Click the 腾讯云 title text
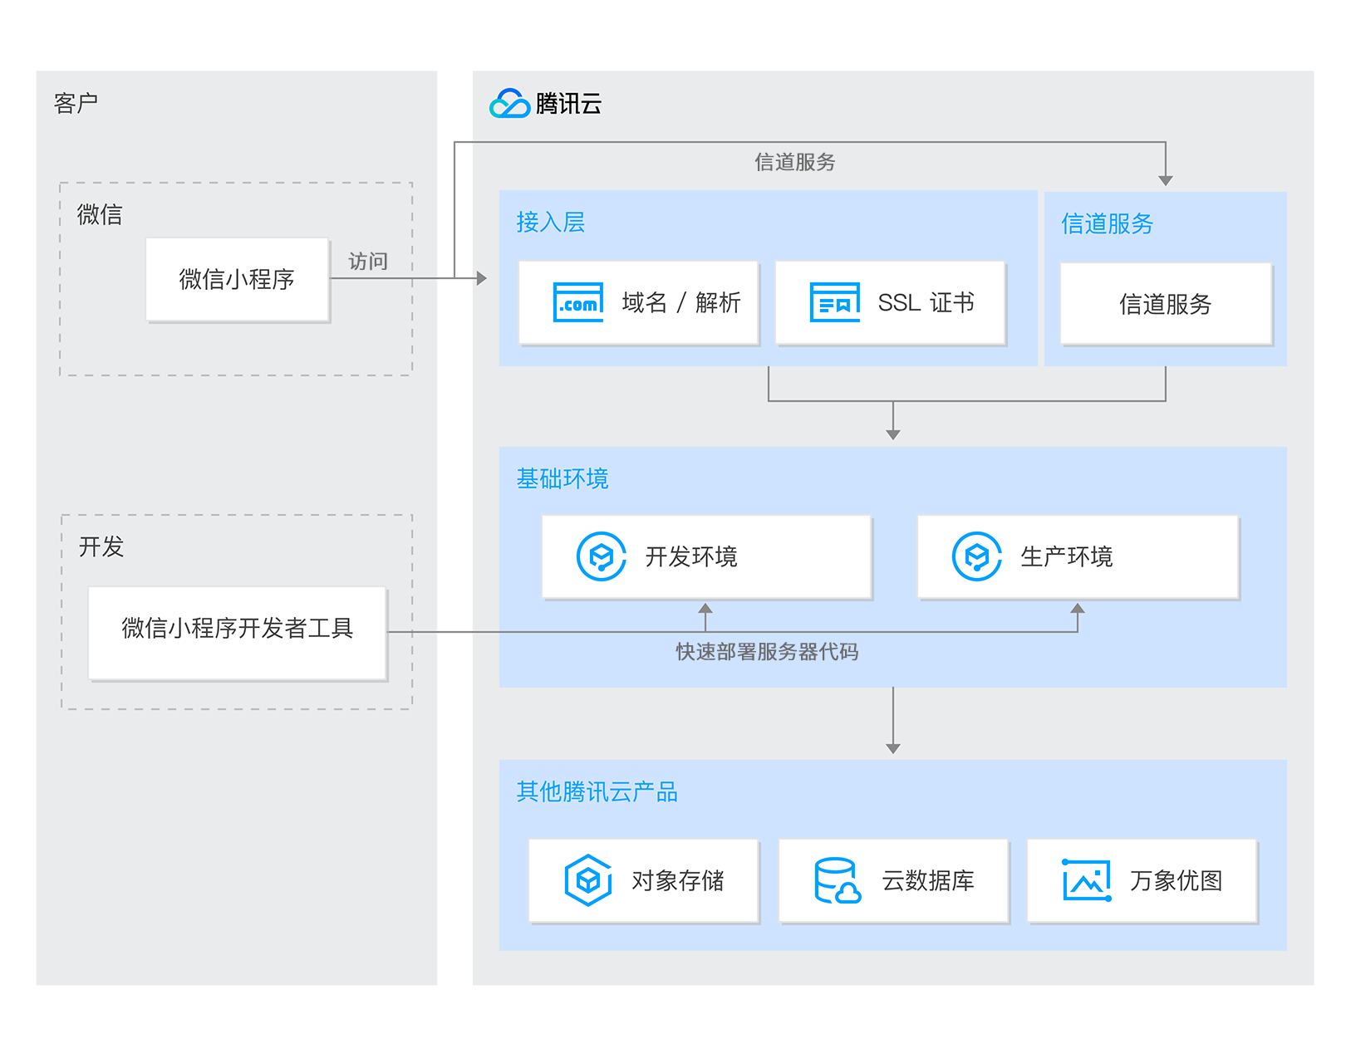Viewport: 1346px width, 1063px height. [569, 103]
